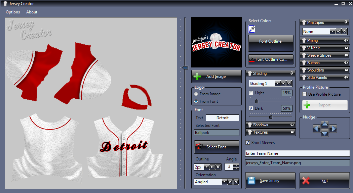The height and width of the screenshot is (193, 353).
Task: Click the Nudge right arrow
Action: (x=333, y=129)
